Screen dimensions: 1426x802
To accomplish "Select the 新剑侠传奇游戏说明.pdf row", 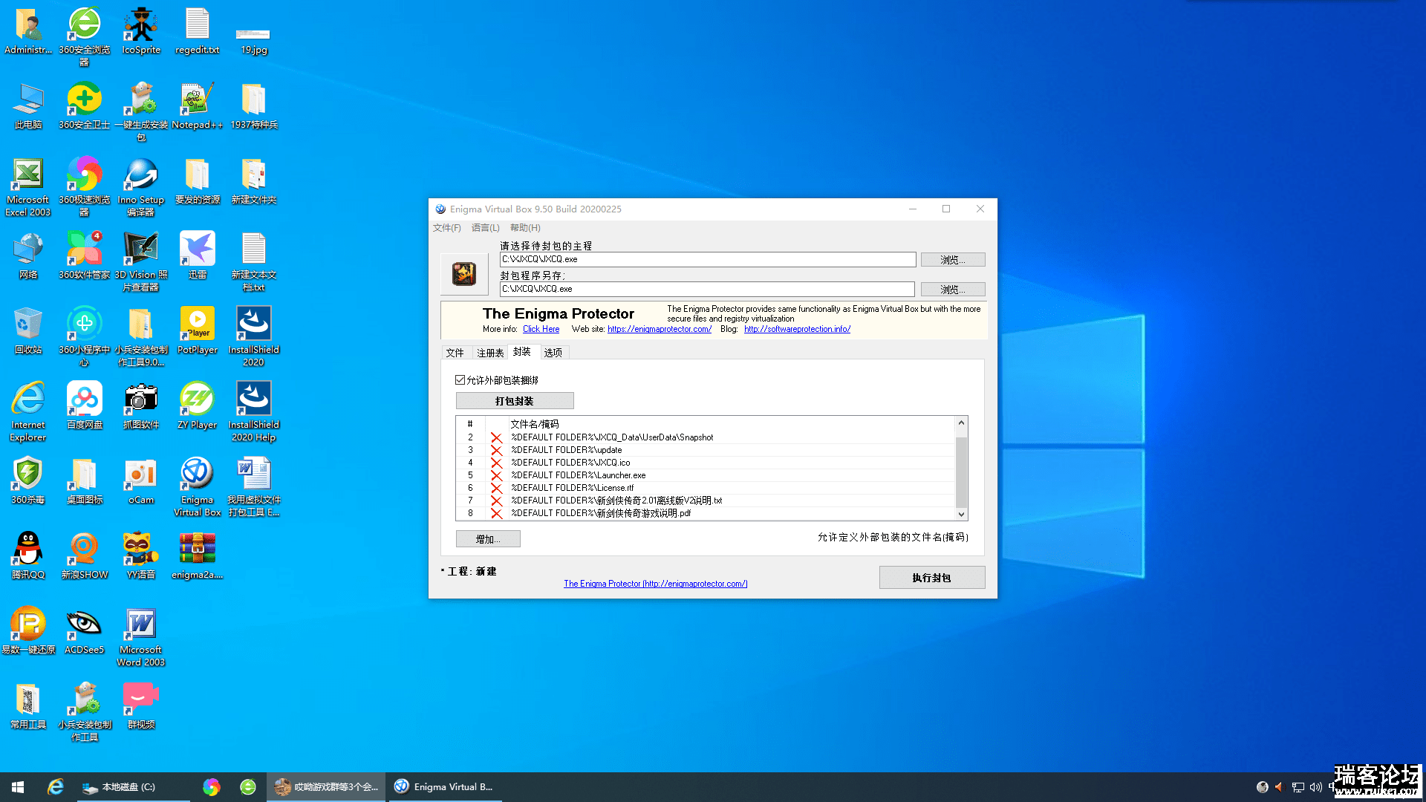I will pos(706,513).
